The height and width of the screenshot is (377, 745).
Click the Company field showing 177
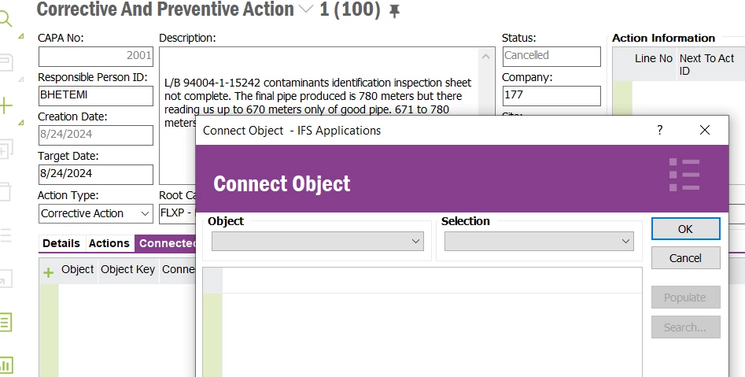point(551,95)
